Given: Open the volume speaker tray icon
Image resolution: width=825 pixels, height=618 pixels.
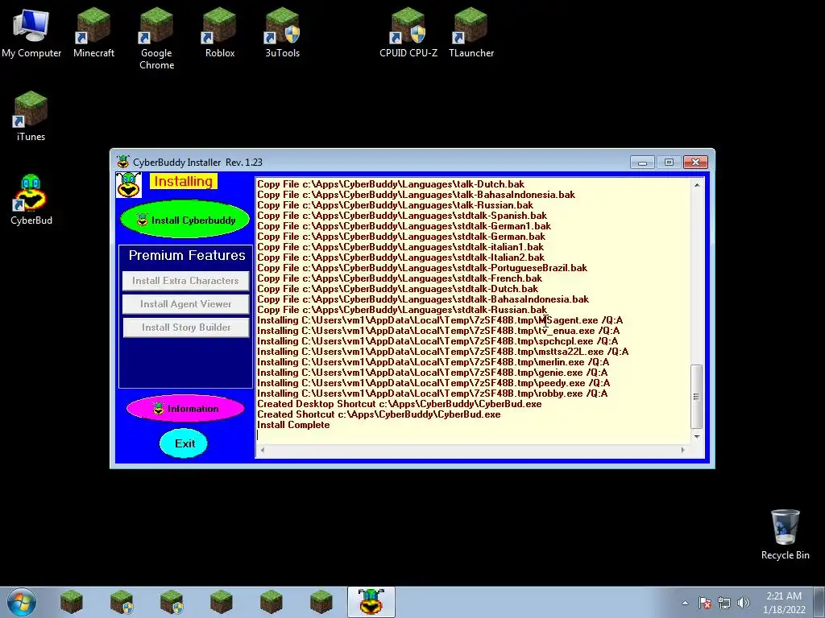Looking at the screenshot, I should tap(743, 603).
